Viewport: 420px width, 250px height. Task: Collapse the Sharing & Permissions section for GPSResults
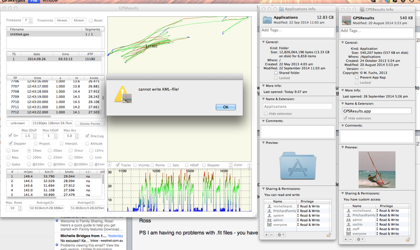pyautogui.click(x=342, y=192)
